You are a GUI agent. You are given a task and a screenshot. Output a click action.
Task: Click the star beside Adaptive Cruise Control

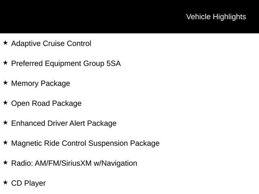tap(5, 42)
